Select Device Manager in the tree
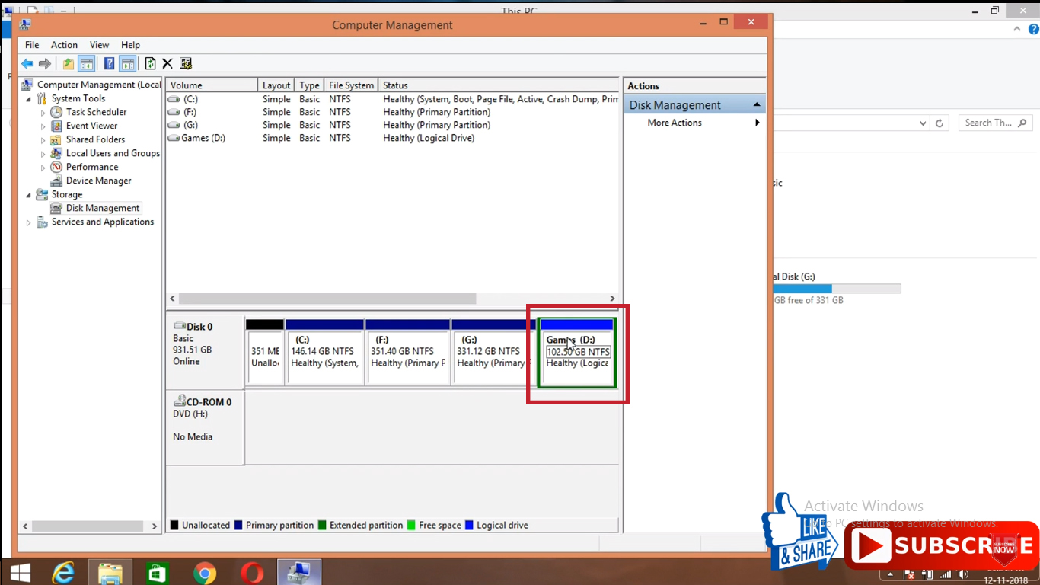This screenshot has width=1040, height=585. tap(98, 181)
